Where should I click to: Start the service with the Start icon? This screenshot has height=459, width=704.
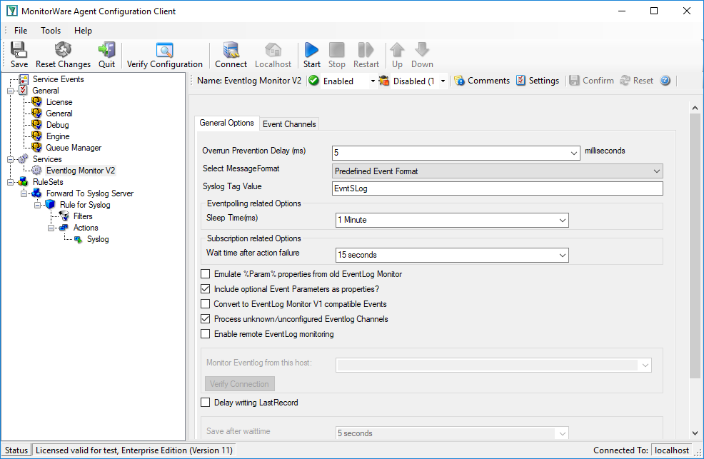tap(311, 55)
